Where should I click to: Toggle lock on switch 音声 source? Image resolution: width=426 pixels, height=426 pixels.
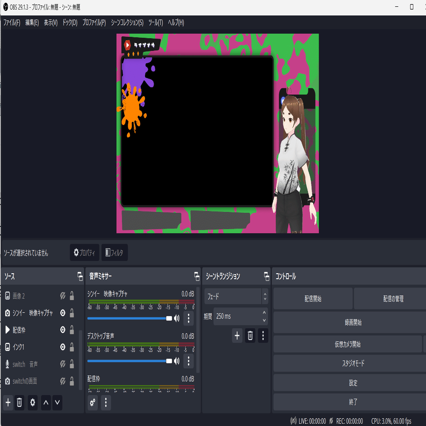point(72,364)
